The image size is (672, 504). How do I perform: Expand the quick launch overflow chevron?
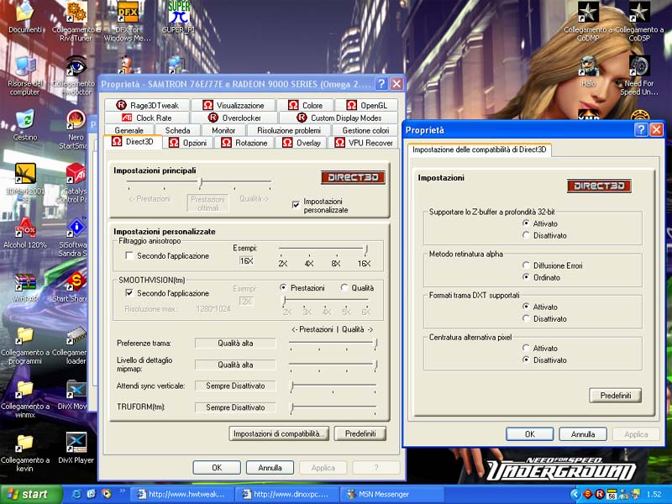coord(122,491)
